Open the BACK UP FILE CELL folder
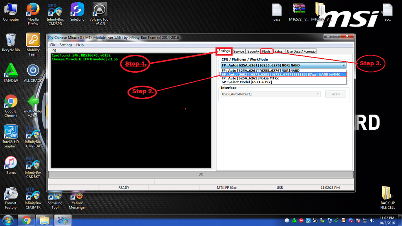The image size is (402, 226). (x=387, y=193)
